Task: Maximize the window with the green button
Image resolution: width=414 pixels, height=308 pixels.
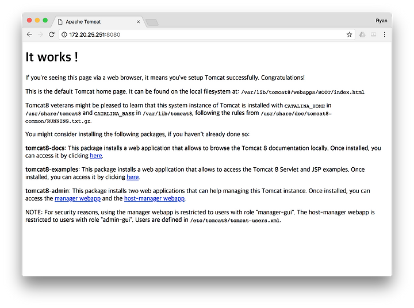Action: tap(45, 20)
